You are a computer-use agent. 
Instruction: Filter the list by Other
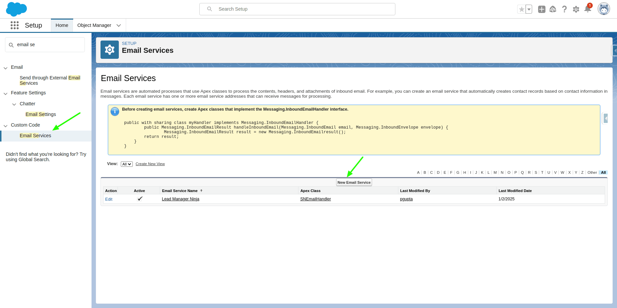click(x=592, y=172)
